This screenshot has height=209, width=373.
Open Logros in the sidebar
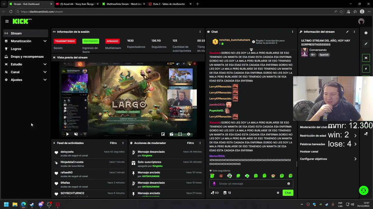pos(26,49)
